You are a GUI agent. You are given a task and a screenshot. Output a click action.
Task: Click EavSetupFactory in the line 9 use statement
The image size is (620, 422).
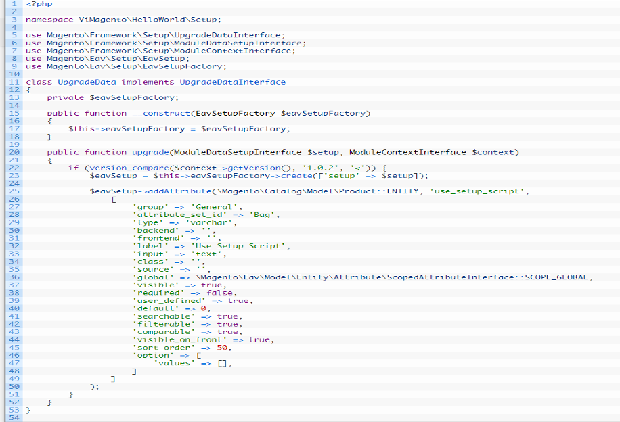tap(182, 66)
